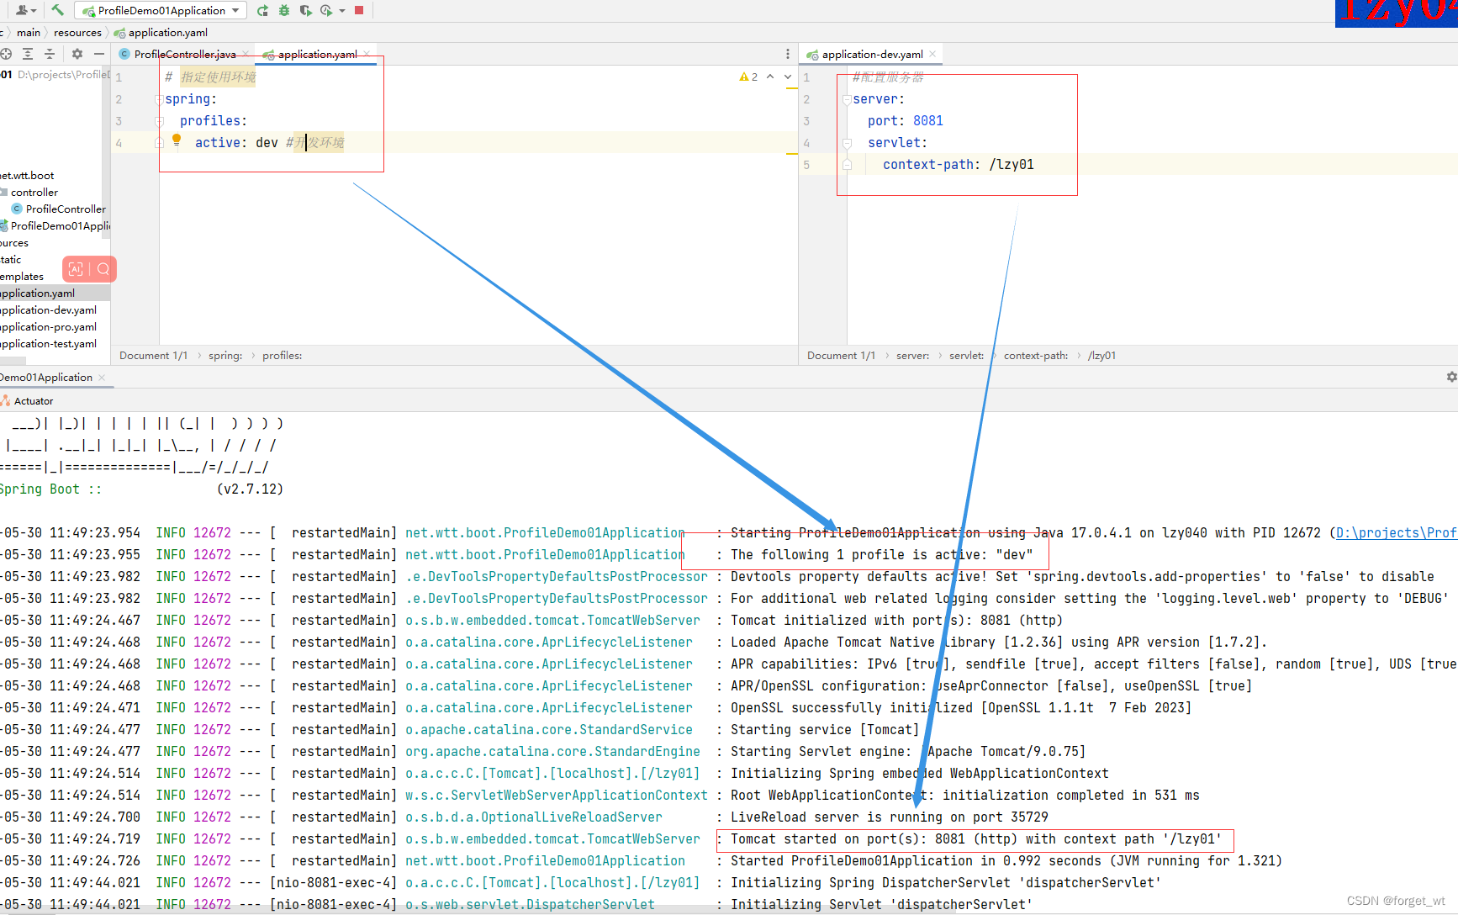
Task: Close the ProfileController.java tab
Action: (246, 54)
